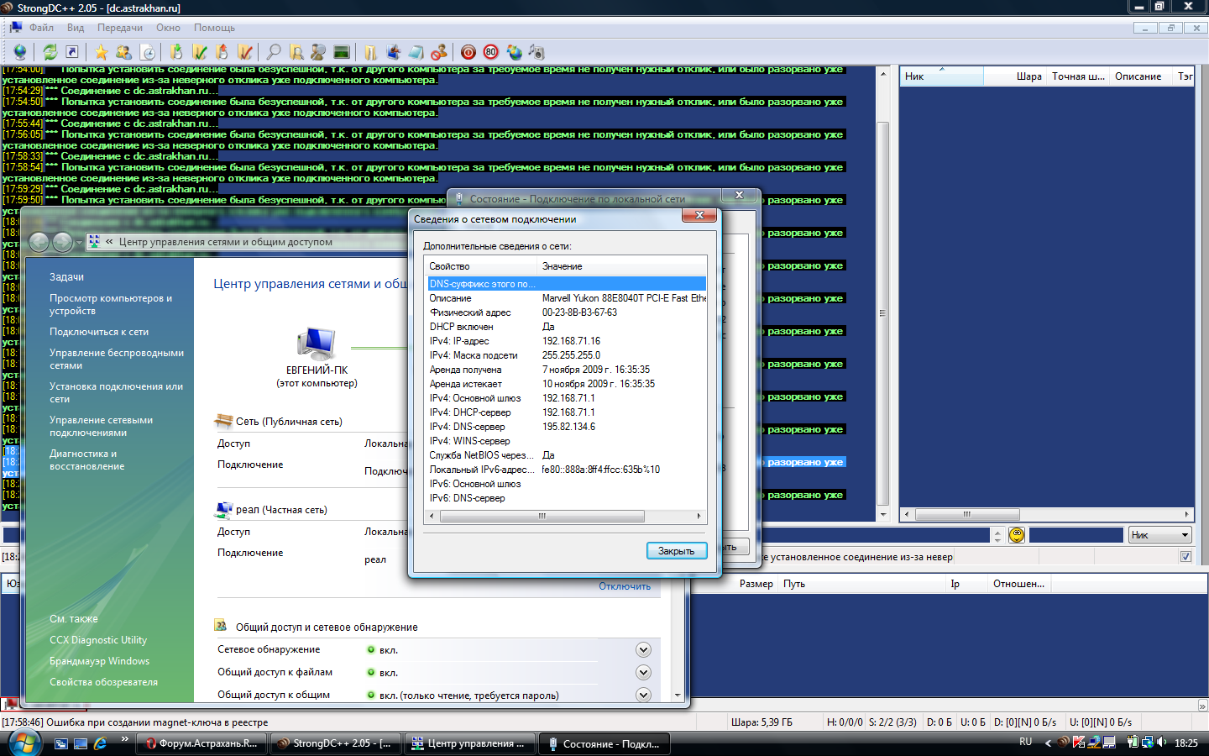Open the public hubs globe icon
The height and width of the screenshot is (756, 1209).
(x=19, y=52)
